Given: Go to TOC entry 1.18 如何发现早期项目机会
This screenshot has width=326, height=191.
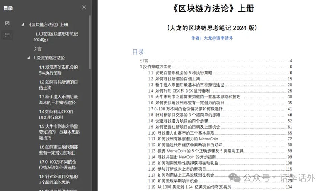Looking at the screenshot, I should (220, 181).
